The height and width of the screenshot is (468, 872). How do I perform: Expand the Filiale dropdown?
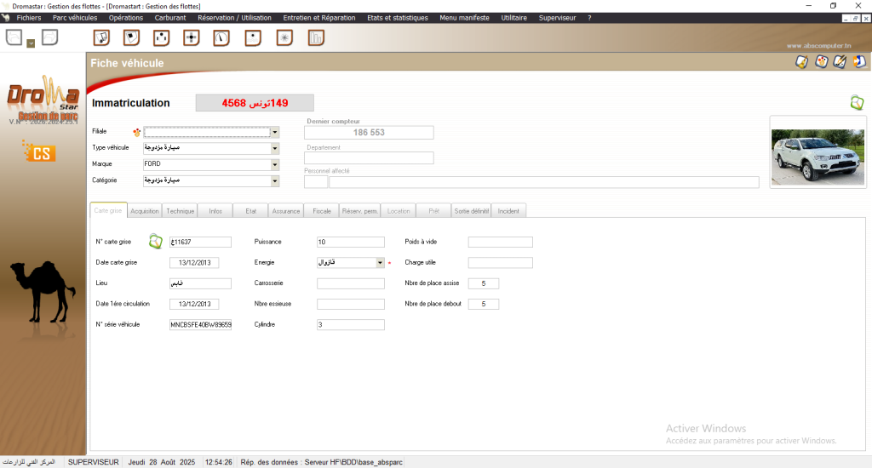point(275,132)
